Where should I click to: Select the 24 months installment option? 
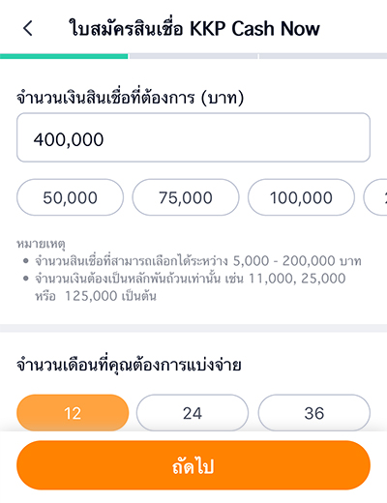click(x=193, y=413)
